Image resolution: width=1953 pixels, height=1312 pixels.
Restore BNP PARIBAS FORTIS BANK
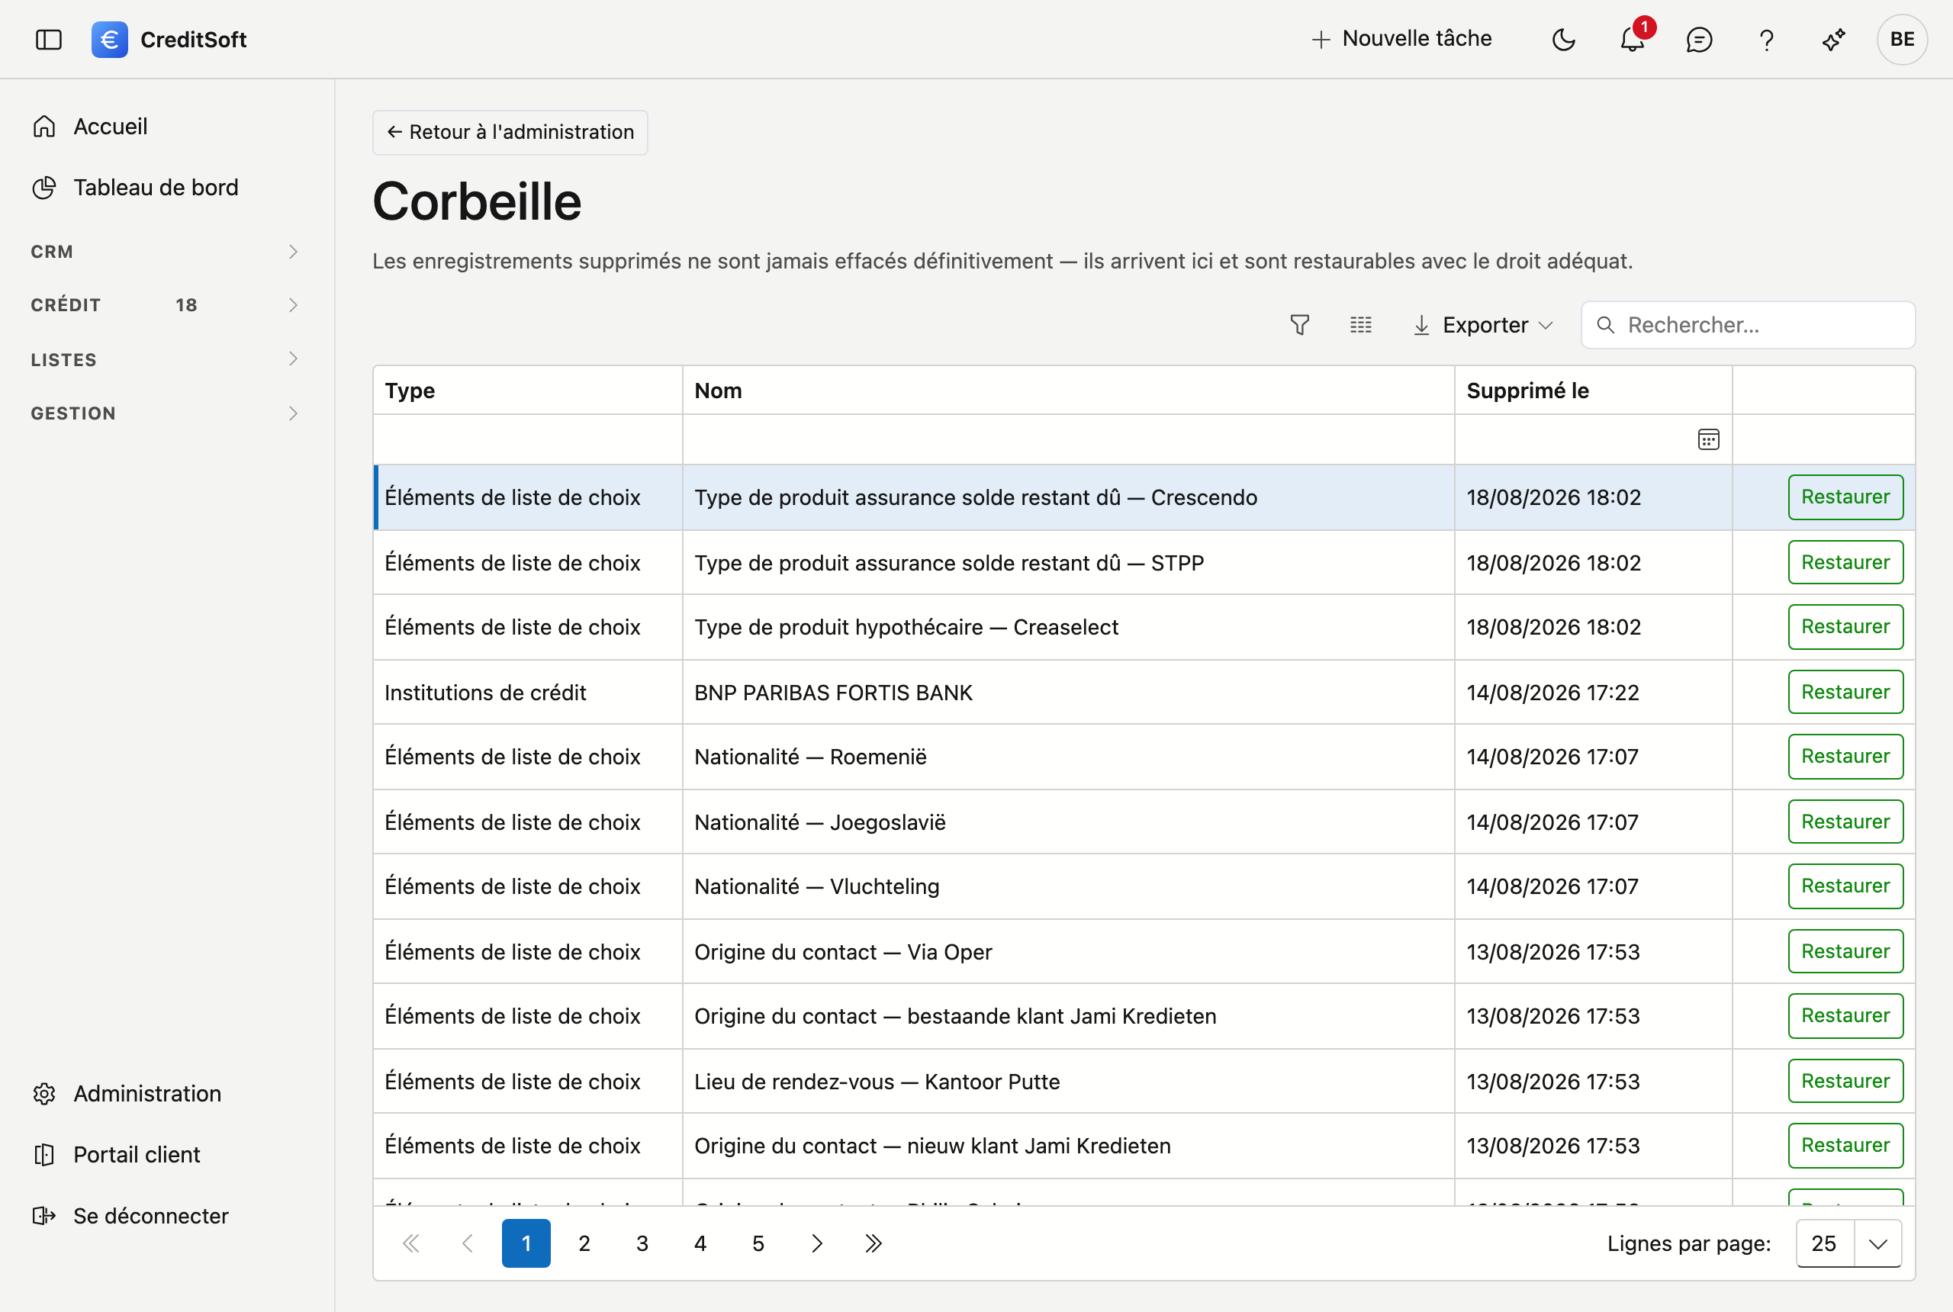click(1845, 693)
